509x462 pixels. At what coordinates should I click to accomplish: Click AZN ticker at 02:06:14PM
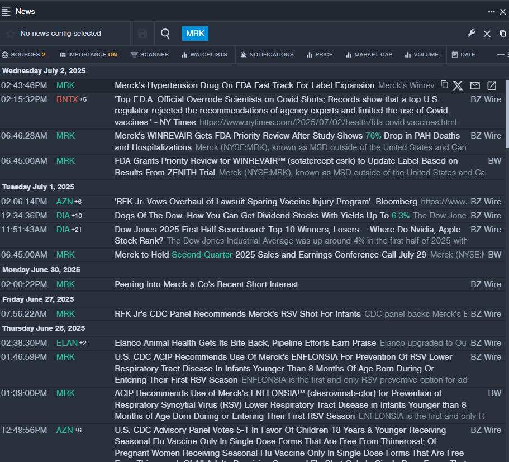65,202
